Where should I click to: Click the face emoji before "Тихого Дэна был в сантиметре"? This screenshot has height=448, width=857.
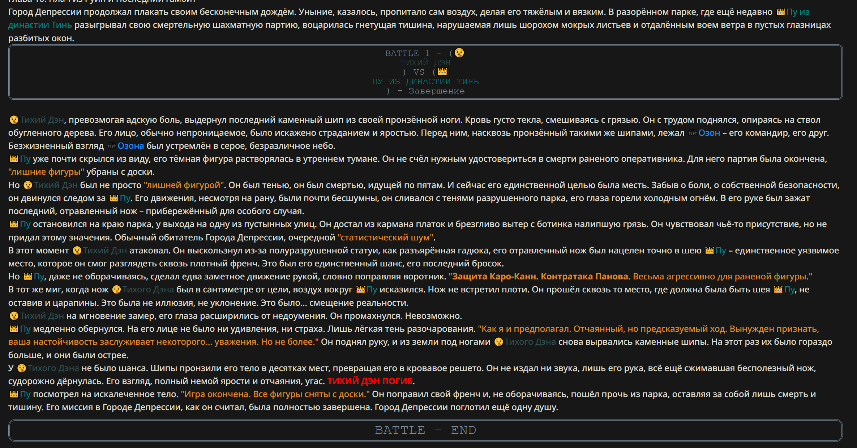pyautogui.click(x=116, y=290)
